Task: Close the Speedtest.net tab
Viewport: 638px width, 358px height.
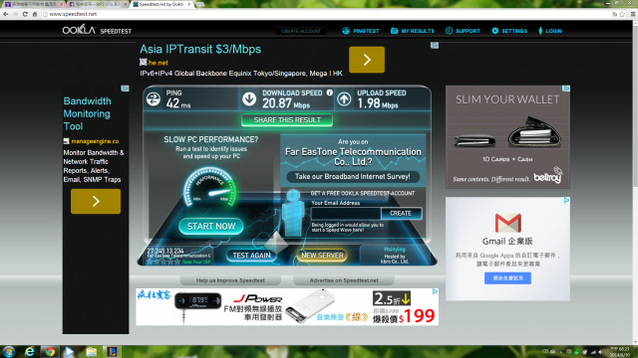Action: (x=189, y=4)
